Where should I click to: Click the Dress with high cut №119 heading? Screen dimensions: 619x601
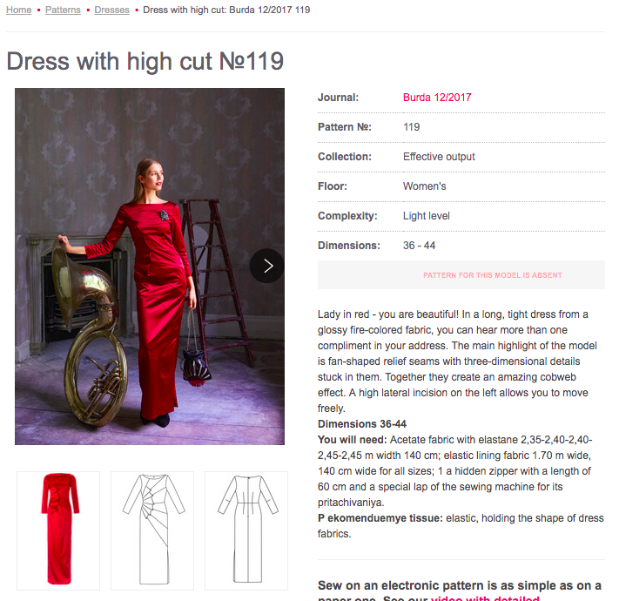[x=145, y=61]
